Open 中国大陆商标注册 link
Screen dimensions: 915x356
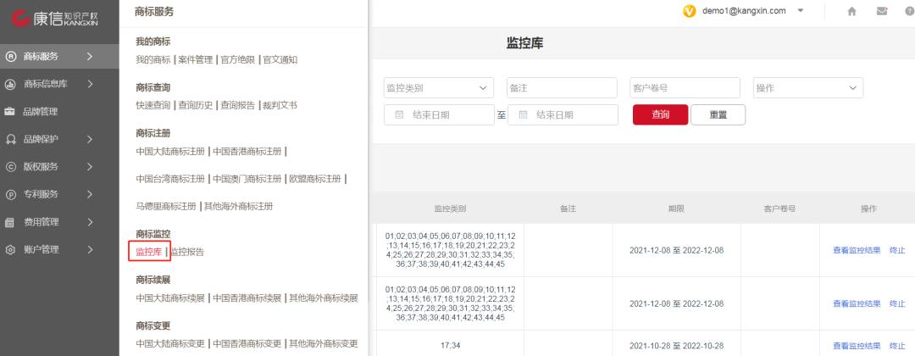point(170,151)
